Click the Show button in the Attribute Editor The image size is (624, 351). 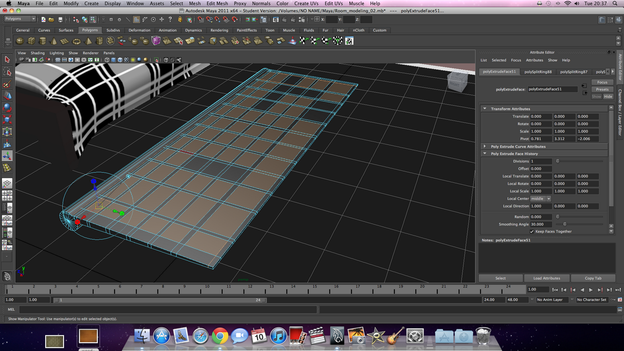(x=596, y=96)
